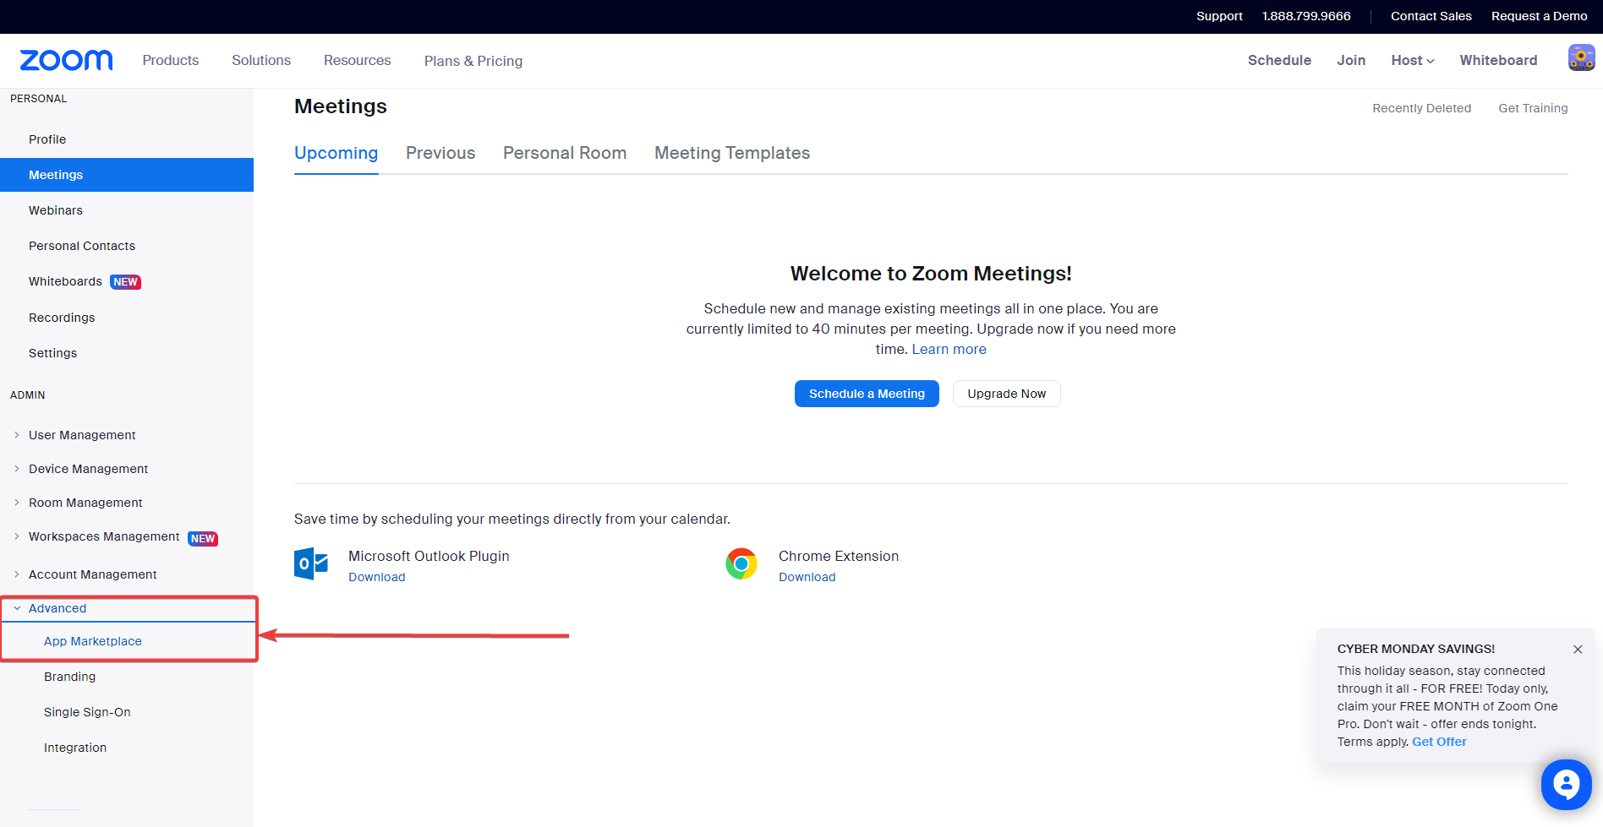Open Whiteboard from top navigation
The width and height of the screenshot is (1603, 827).
pyautogui.click(x=1498, y=60)
